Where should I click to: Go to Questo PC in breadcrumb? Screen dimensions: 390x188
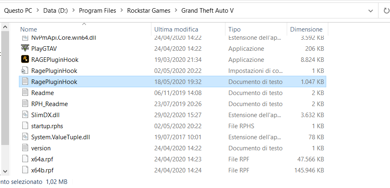pyautogui.click(x=18, y=11)
